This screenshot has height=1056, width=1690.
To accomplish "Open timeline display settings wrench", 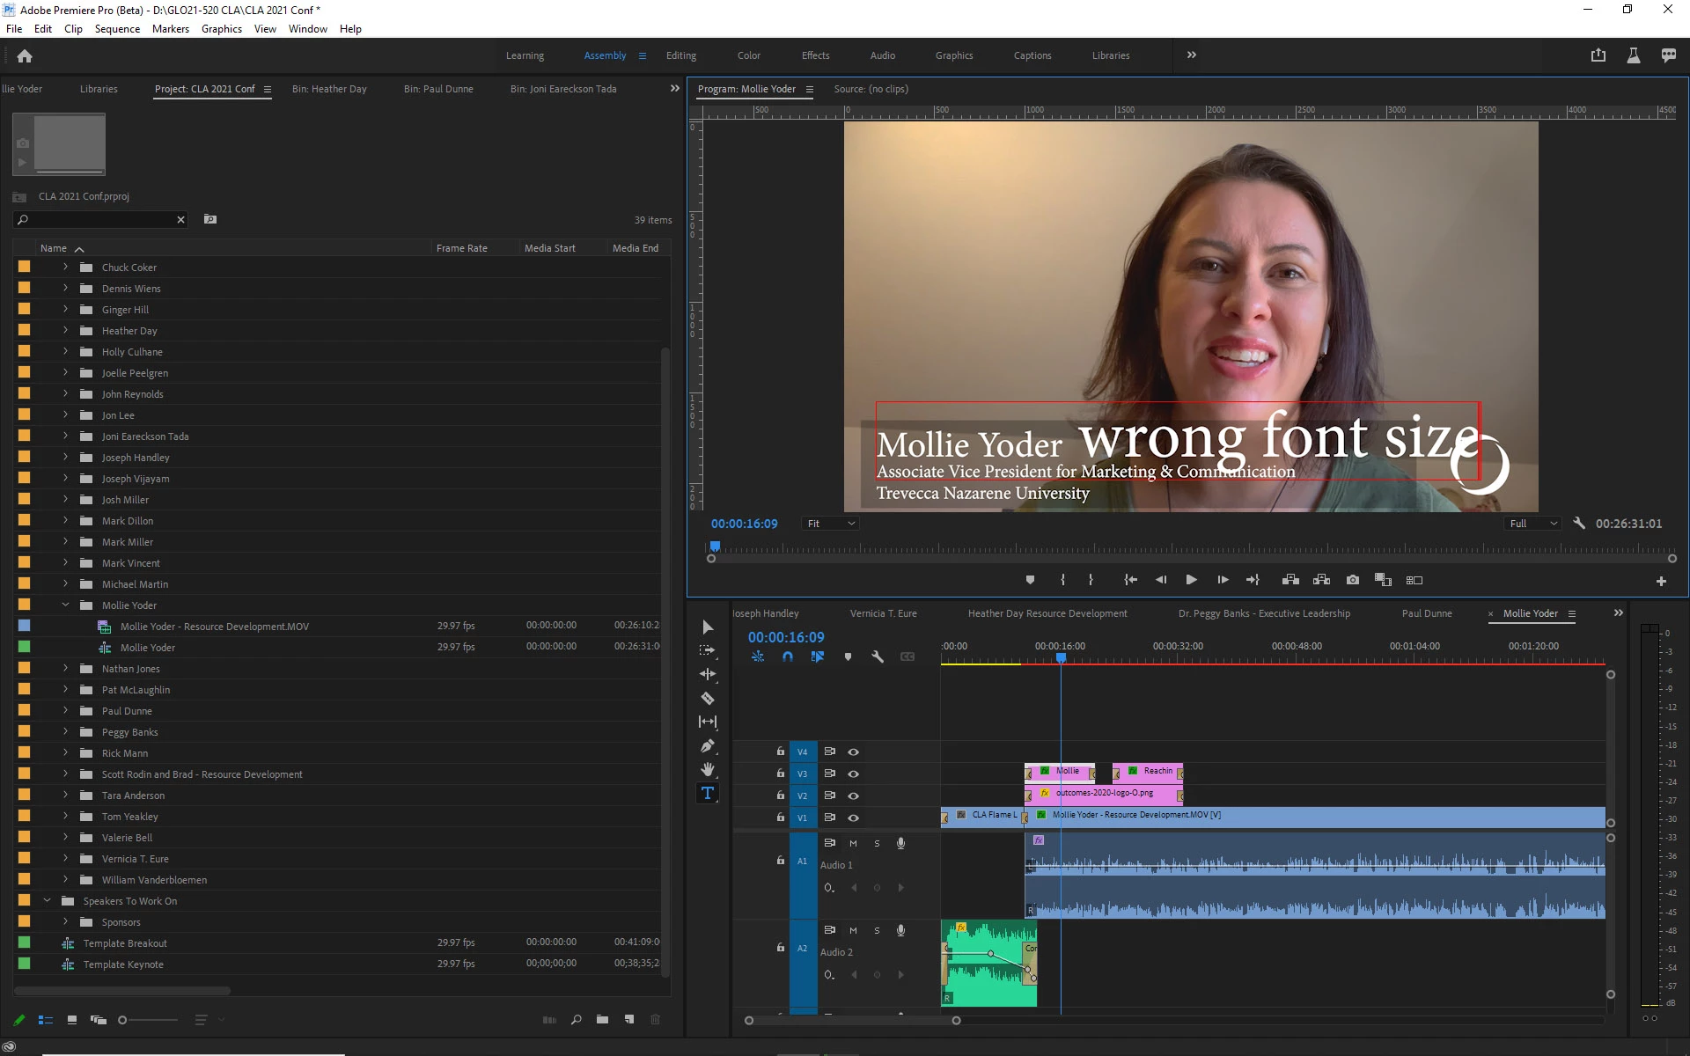I will pyautogui.click(x=878, y=656).
